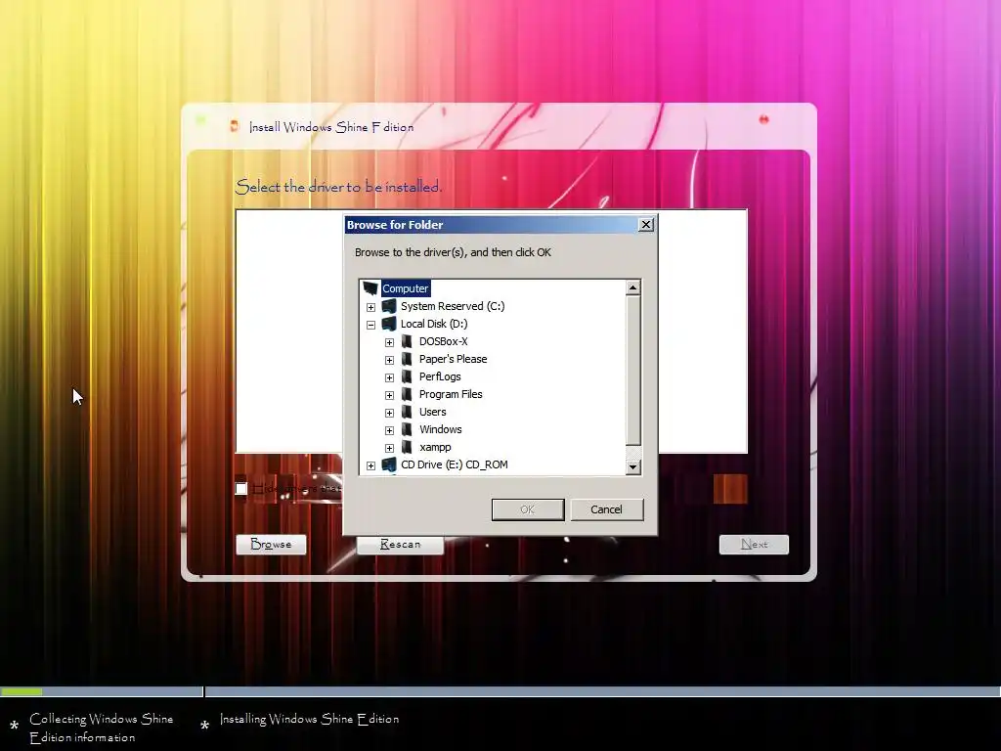This screenshot has width=1001, height=751.
Task: Select the Paper's Please folder label
Action: point(454,359)
